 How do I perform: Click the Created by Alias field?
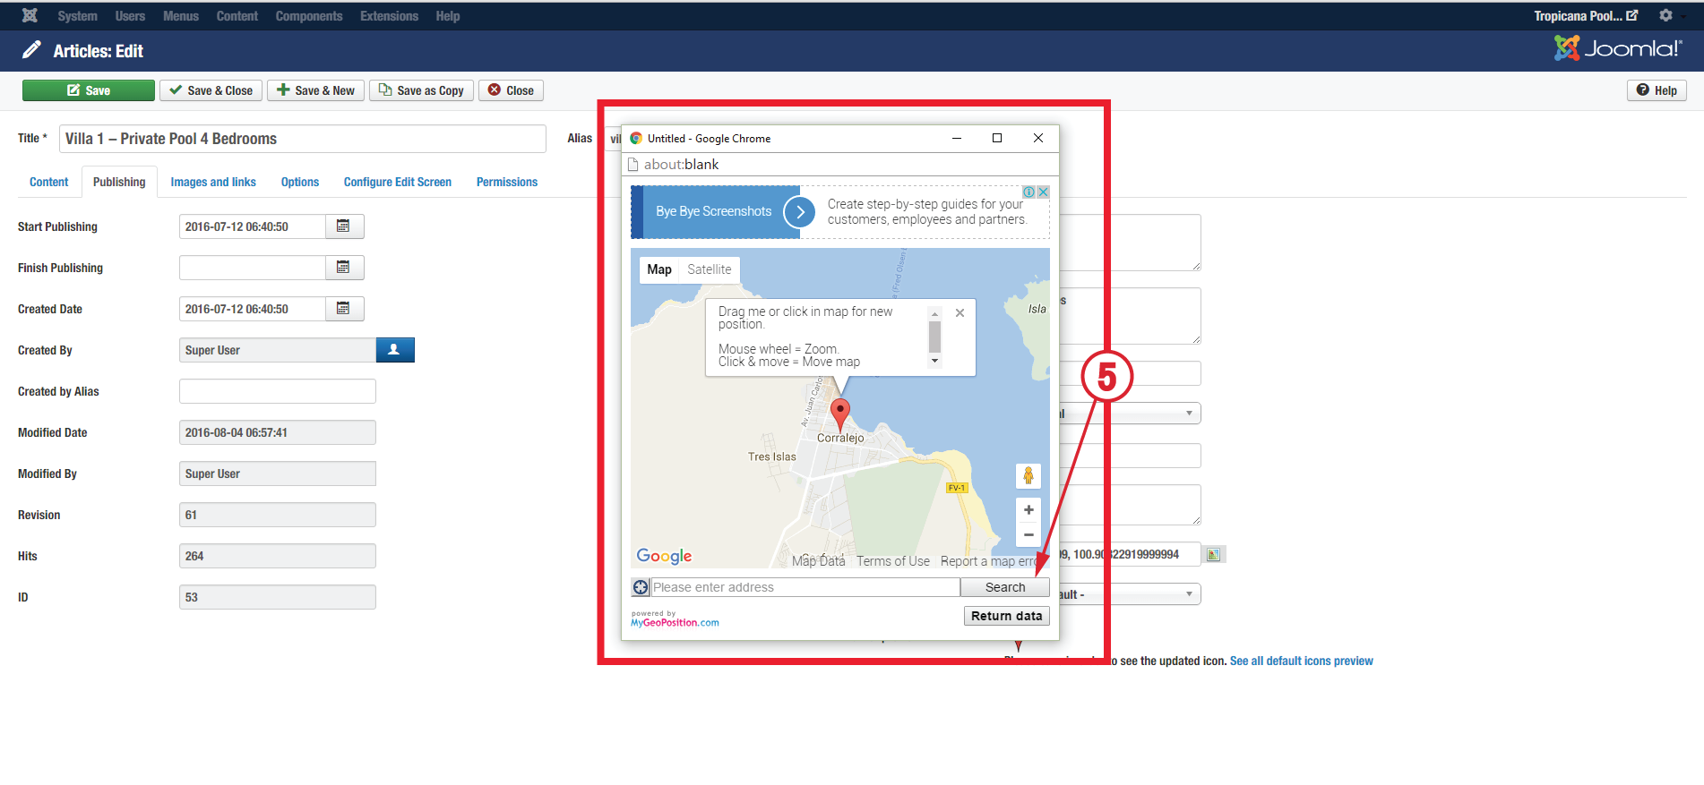tap(278, 391)
